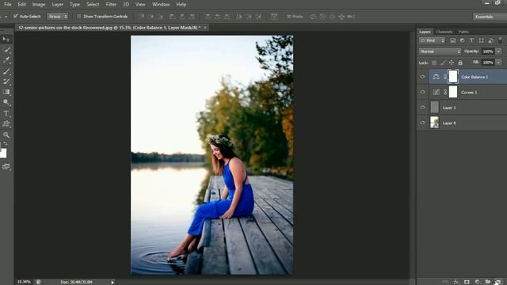Viewport: 507px width, 285px height.
Task: Select the Curves 1 layer mask thumbnail
Action: [x=453, y=92]
